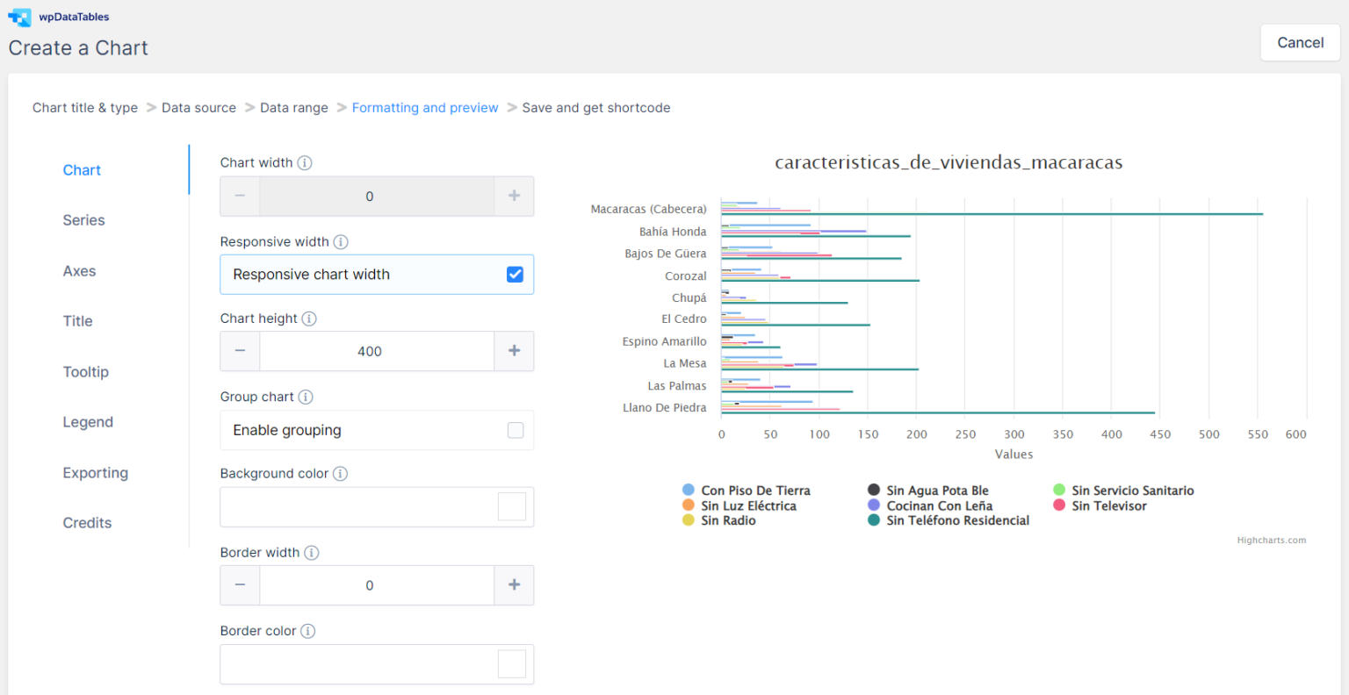Screen dimensions: 1349x695
Task: Open the Highcharts.com link
Action: 1271,540
